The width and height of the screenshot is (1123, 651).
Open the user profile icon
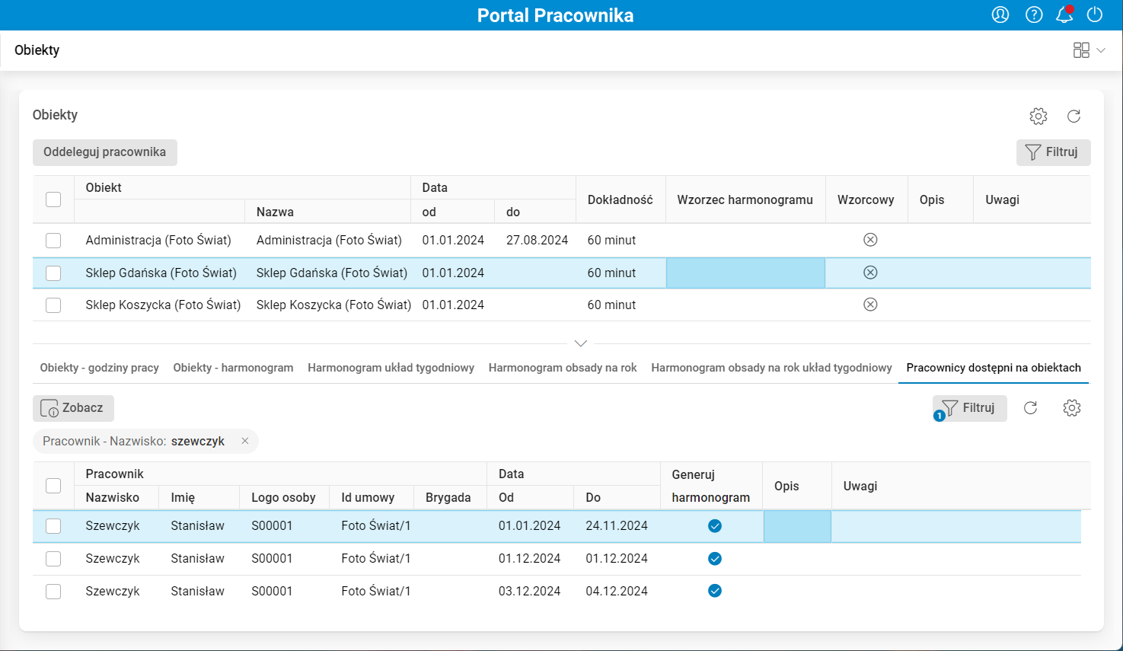pos(1000,14)
